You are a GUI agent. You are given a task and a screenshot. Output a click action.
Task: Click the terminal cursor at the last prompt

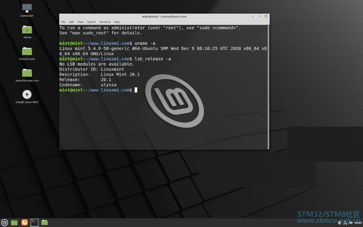pyautogui.click(x=136, y=90)
